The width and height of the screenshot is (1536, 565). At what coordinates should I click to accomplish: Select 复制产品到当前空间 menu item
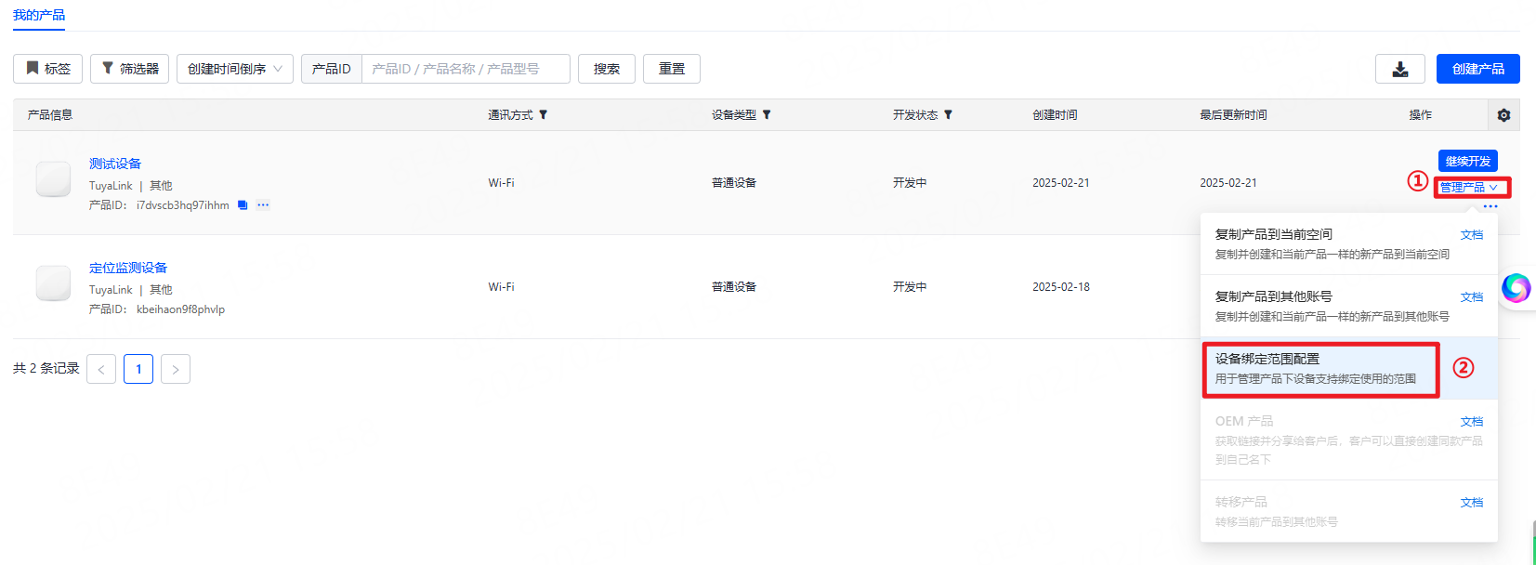tap(1348, 243)
